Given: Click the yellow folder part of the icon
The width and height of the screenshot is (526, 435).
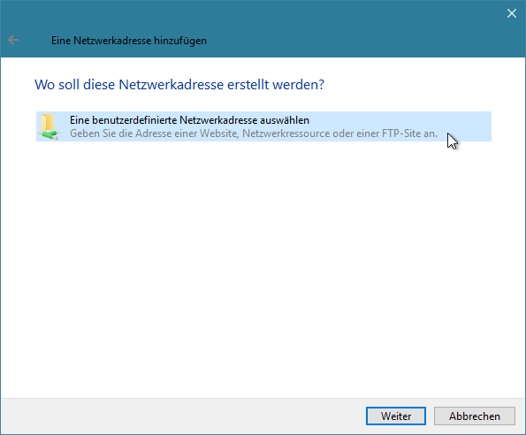Looking at the screenshot, I should coord(48,121).
